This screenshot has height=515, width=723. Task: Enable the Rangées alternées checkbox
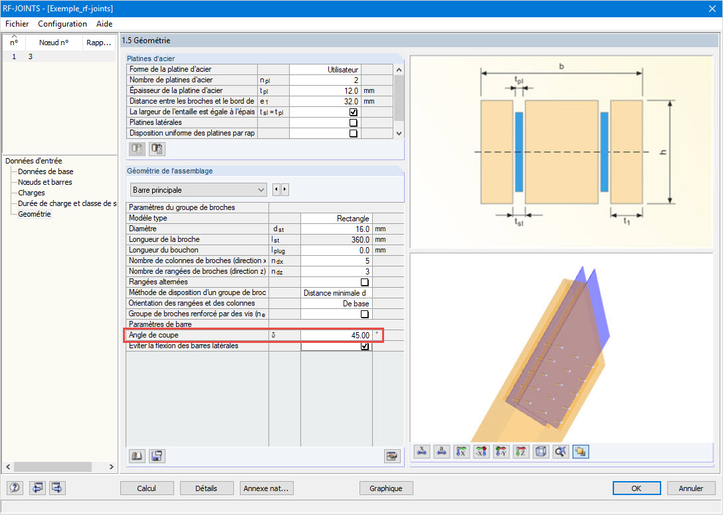point(364,282)
